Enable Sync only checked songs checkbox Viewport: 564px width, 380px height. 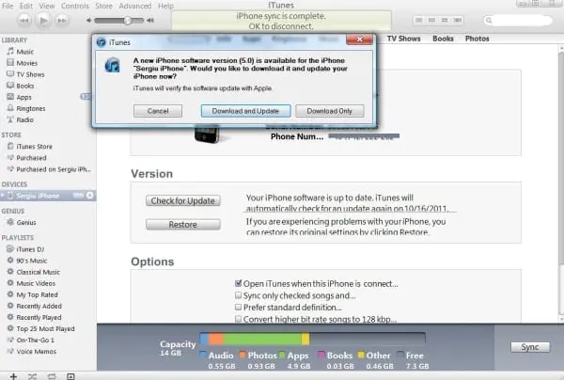[x=238, y=295]
